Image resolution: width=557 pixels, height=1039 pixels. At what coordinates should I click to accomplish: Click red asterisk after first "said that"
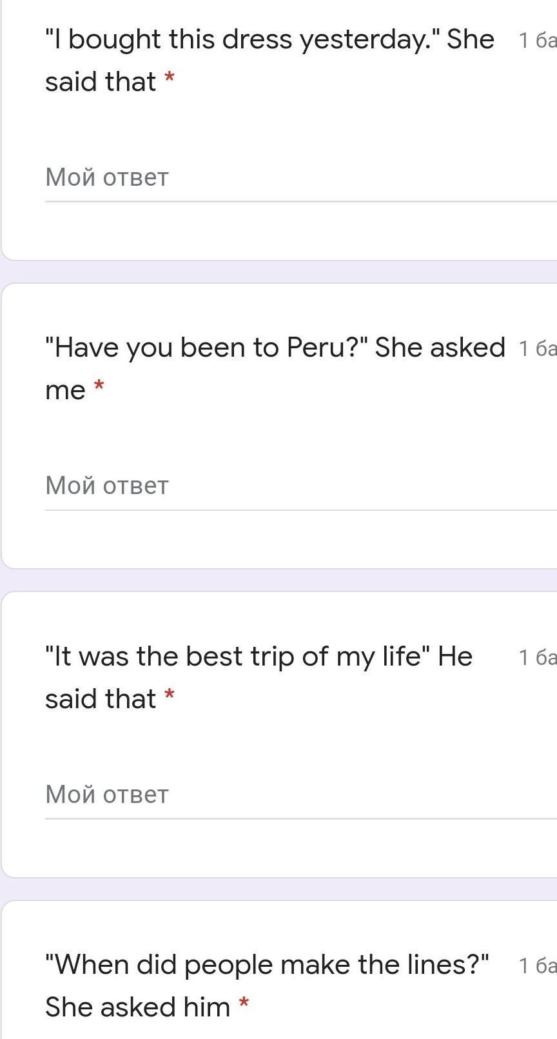(170, 79)
